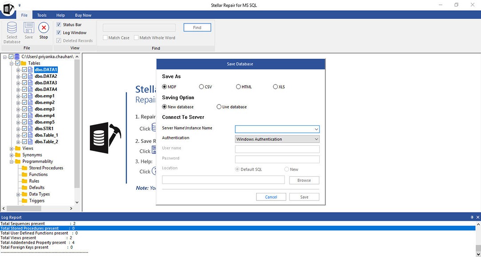Uncheck the Status Bar checkbox
The width and height of the screenshot is (481, 257).
tap(59, 25)
